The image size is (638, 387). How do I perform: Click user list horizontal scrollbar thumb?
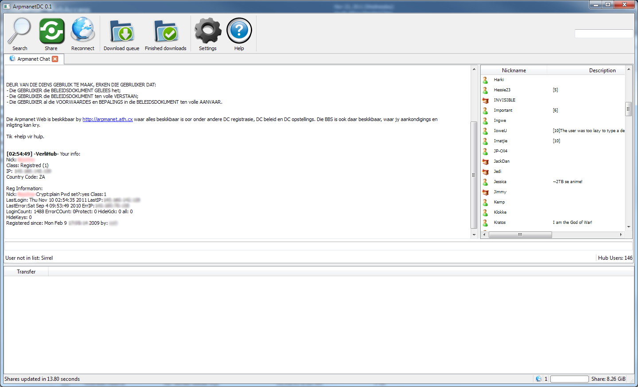[x=520, y=235]
